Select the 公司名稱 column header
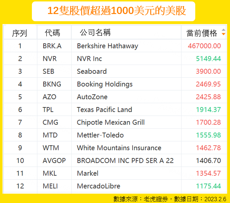 [x=95, y=32]
